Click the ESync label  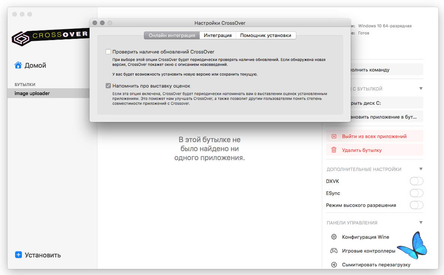[x=333, y=193]
